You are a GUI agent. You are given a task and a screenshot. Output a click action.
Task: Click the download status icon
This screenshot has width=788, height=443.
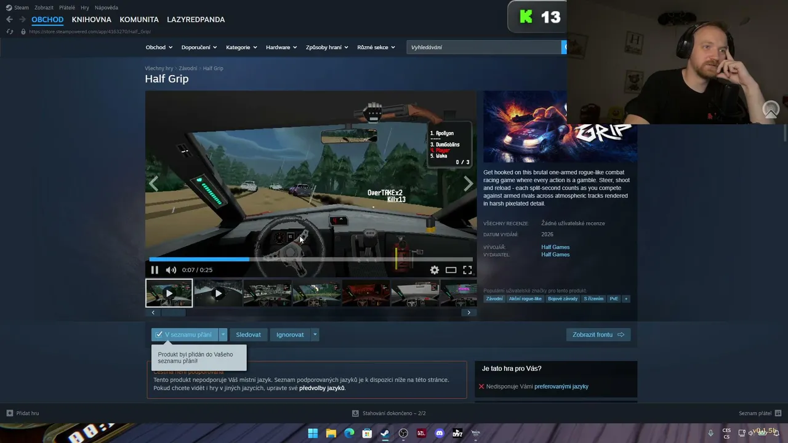(355, 413)
